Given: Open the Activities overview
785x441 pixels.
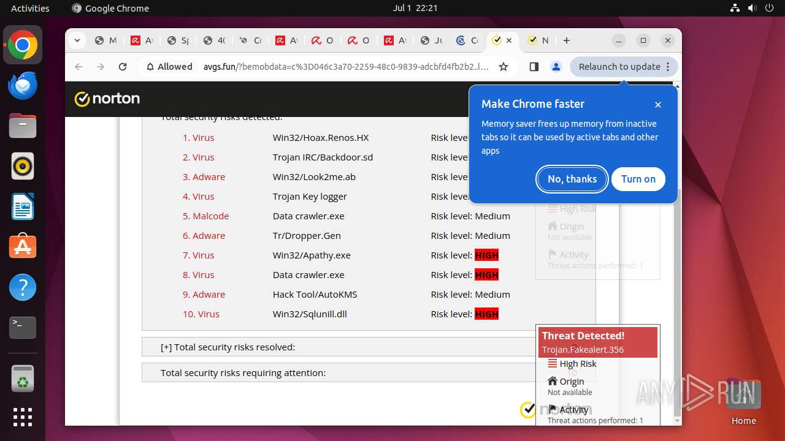Looking at the screenshot, I should click(30, 8).
